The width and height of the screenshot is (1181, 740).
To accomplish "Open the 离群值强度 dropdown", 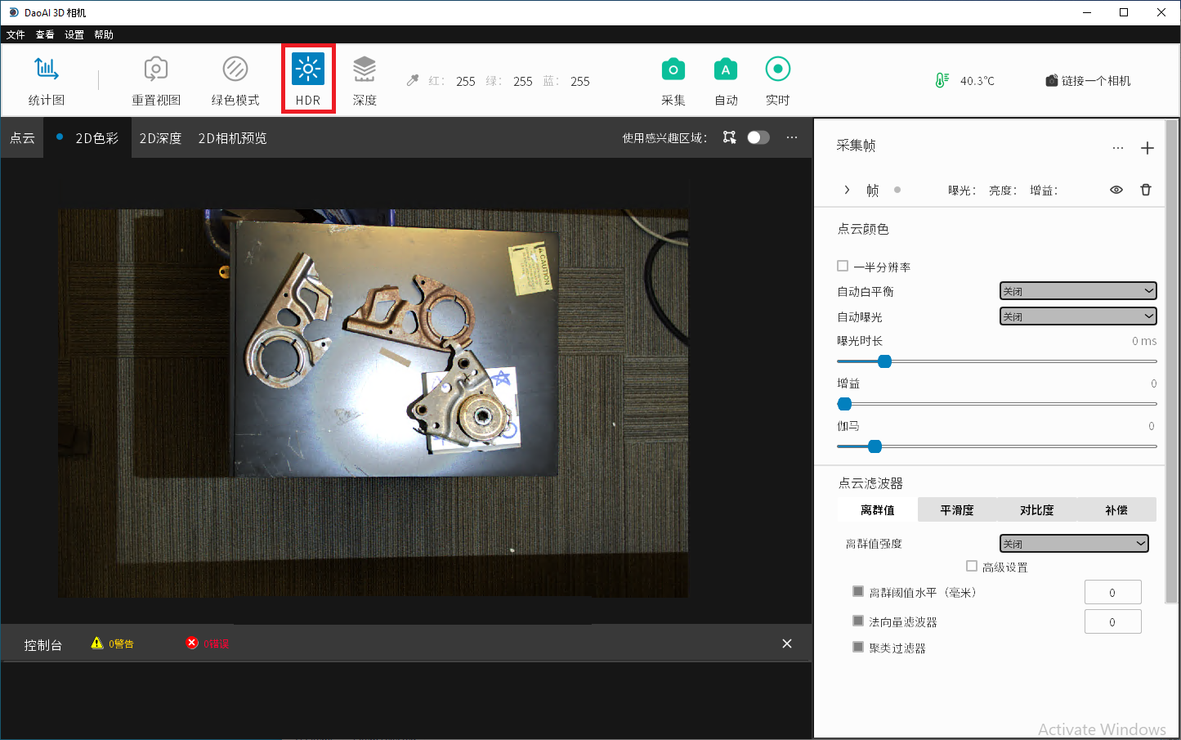I will point(1074,544).
